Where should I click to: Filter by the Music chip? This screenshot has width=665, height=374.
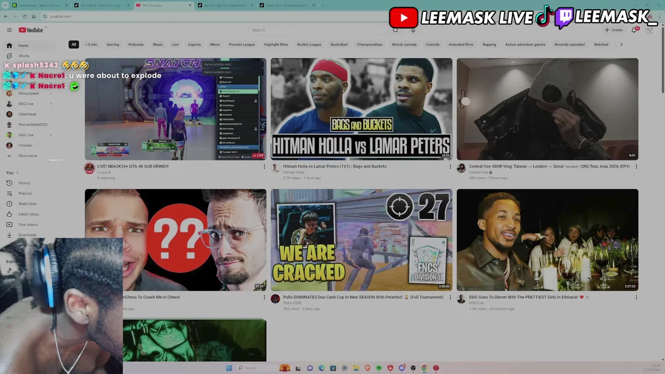(x=158, y=45)
